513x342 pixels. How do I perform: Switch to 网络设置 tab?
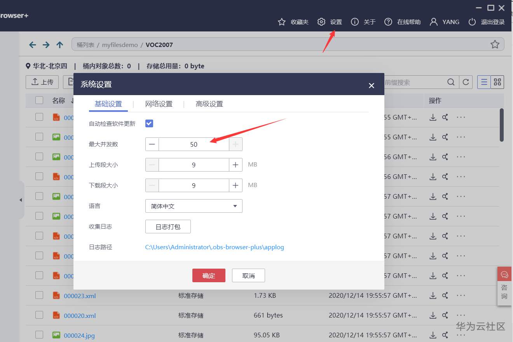coord(159,104)
